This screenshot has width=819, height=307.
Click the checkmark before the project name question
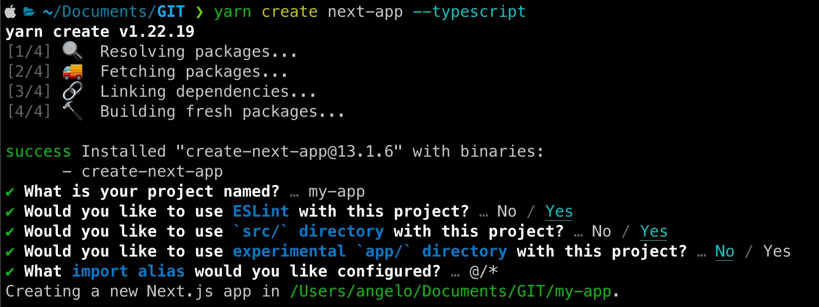pos(10,191)
